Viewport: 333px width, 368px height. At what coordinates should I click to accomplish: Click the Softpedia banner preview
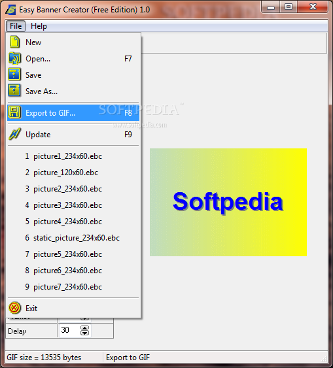(228, 202)
